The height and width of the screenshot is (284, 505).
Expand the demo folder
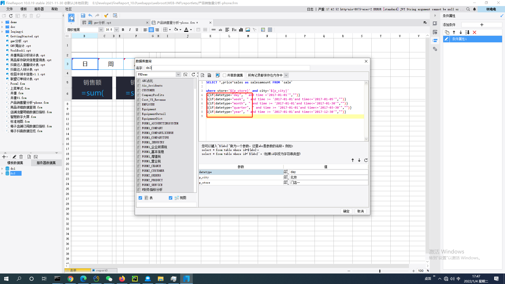(2, 22)
